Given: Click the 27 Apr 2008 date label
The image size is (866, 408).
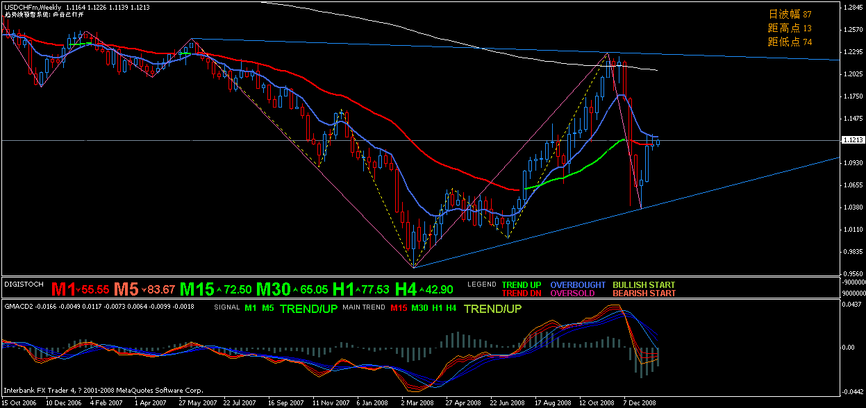Looking at the screenshot, I should click(x=462, y=402).
